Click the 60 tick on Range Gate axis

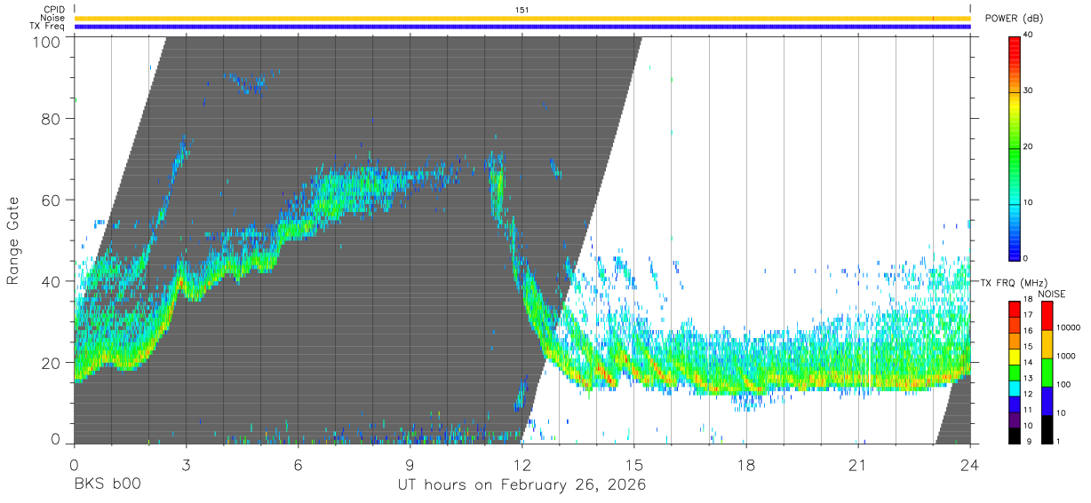tap(52, 200)
